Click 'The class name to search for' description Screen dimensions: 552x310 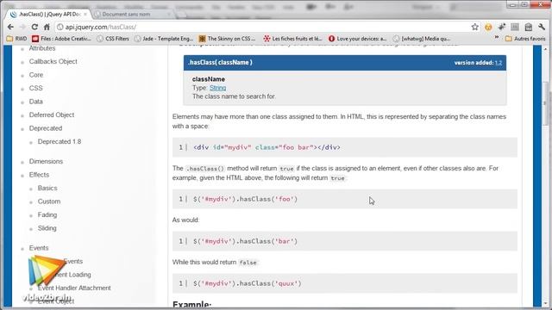(234, 96)
